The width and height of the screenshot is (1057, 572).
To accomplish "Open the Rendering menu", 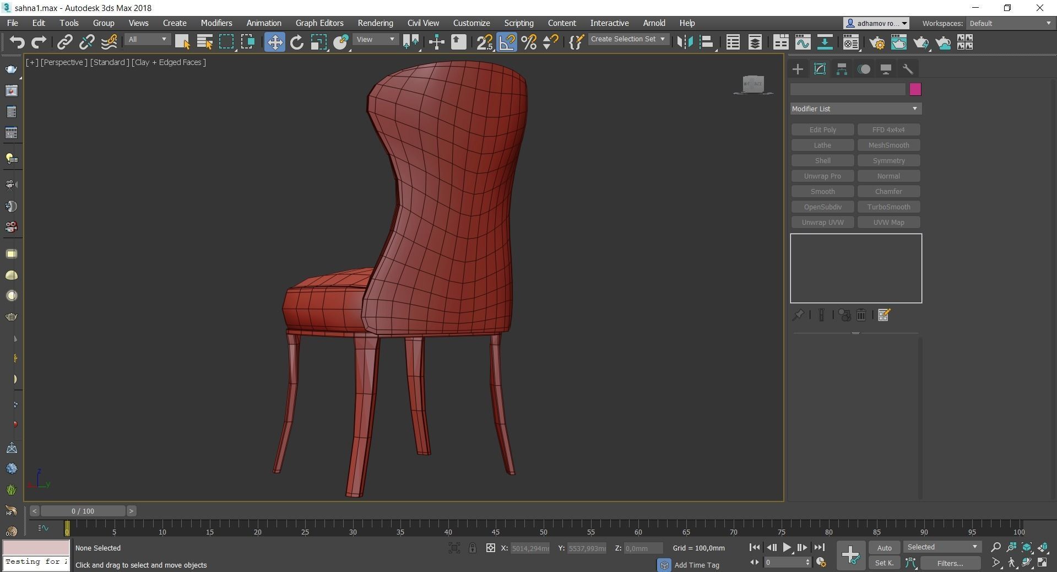I will (x=375, y=23).
